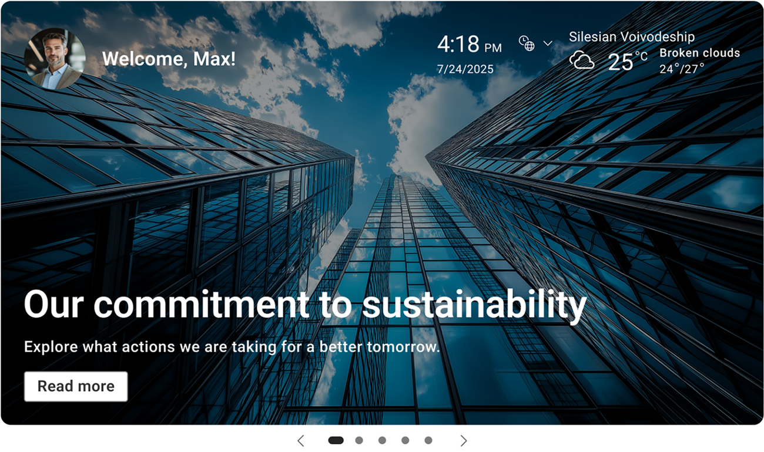This screenshot has width=764, height=452.
Task: Expand the time zone chevron dropdown
Action: (x=548, y=43)
